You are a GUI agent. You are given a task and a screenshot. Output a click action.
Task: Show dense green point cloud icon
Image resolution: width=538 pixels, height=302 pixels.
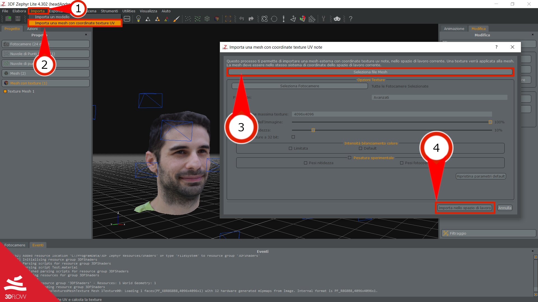[198, 19]
